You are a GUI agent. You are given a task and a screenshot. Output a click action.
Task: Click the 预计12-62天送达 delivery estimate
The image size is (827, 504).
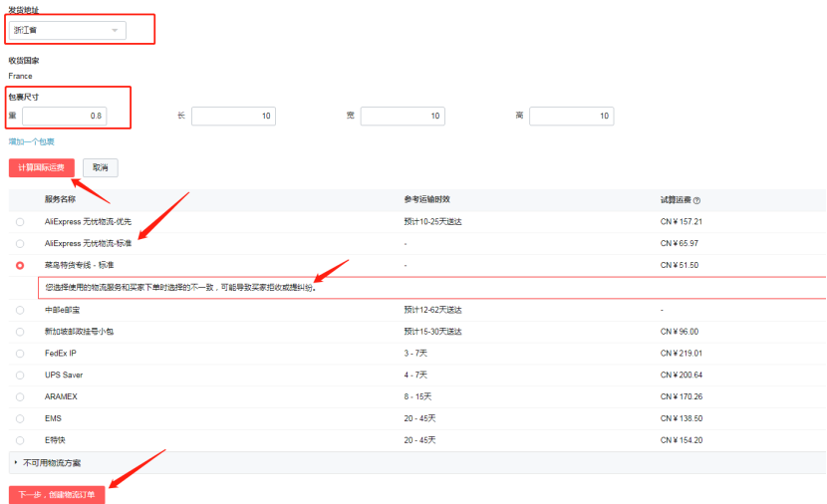coord(433,310)
